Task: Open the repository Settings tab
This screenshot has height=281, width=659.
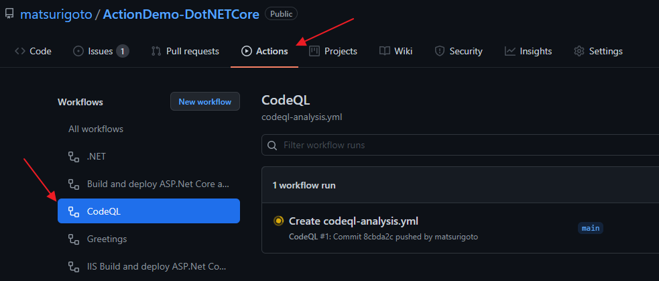Action: click(598, 52)
